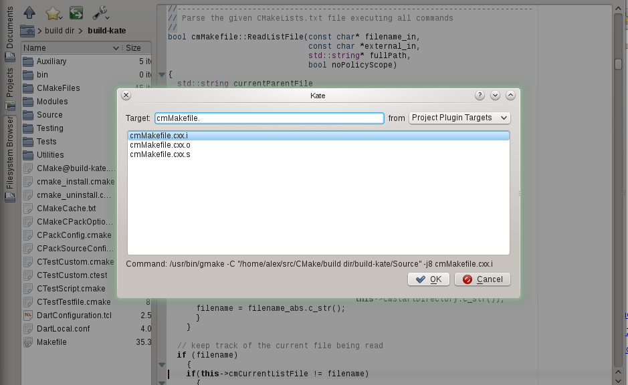This screenshot has height=385, width=628.
Task: Open the star bookmarks icon menu
Action: point(54,13)
